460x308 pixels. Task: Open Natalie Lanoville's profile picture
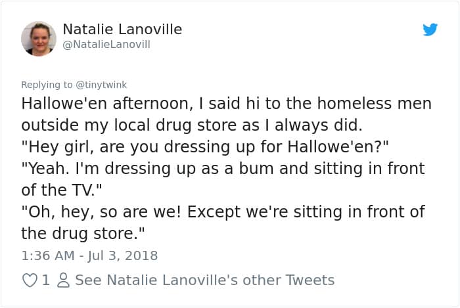(39, 38)
